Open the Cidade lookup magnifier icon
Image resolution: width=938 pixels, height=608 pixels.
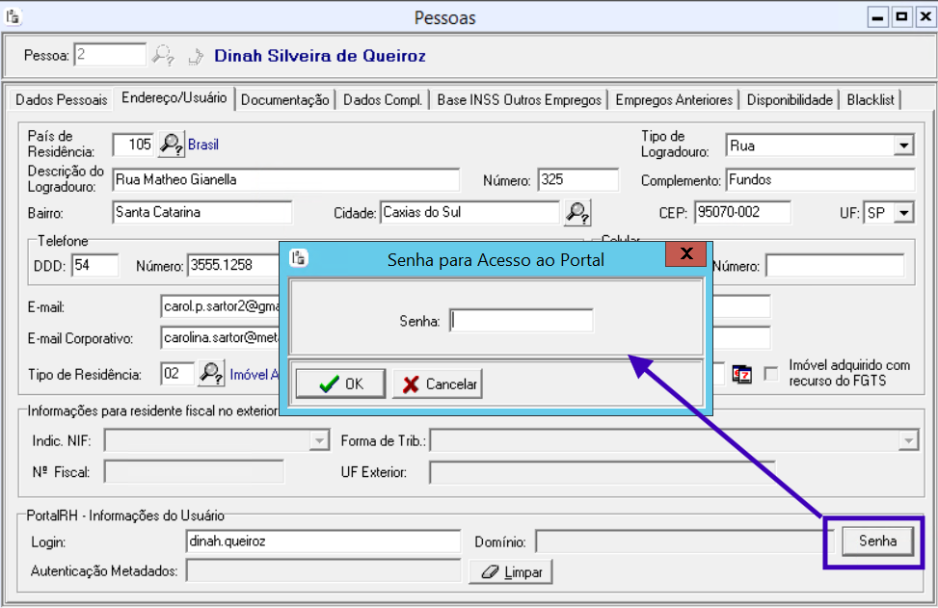tap(577, 212)
